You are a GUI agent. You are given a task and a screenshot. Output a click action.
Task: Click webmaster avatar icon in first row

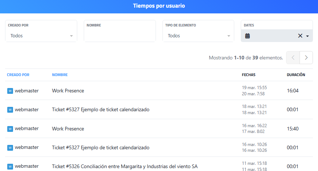coord(10,91)
